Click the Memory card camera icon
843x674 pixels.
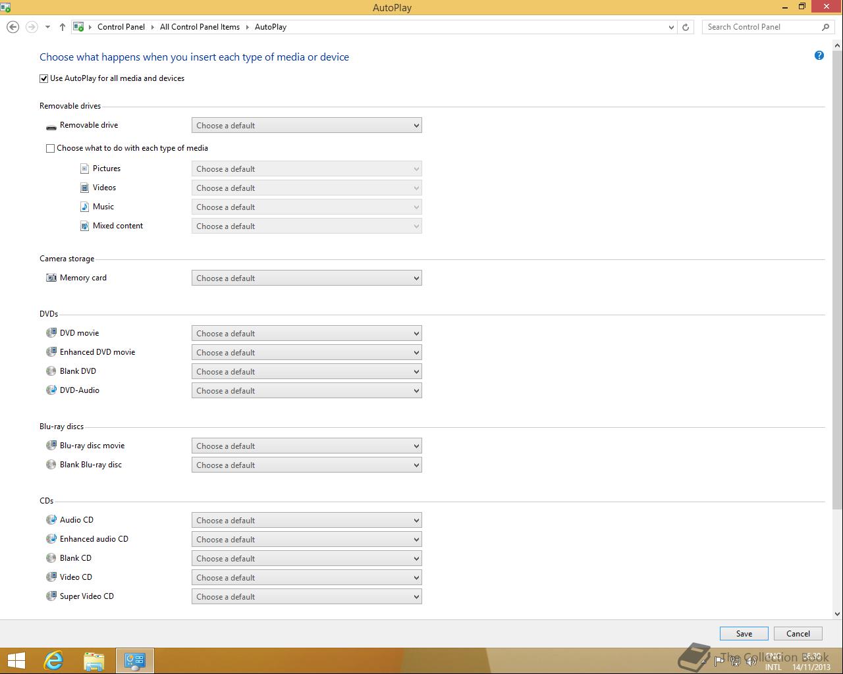click(51, 278)
